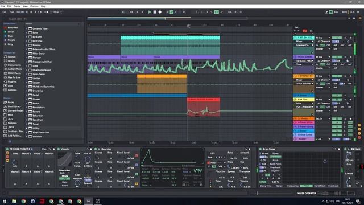Open the Help menu

[43, 6]
